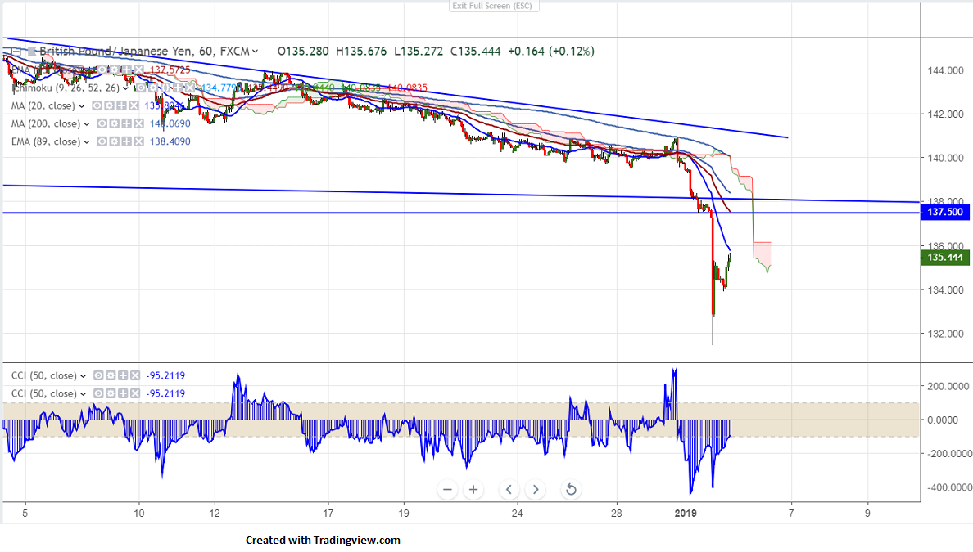Expand EMA (89, close) dropdown arrow
Viewport: 973px width, 552px height.
click(x=87, y=142)
